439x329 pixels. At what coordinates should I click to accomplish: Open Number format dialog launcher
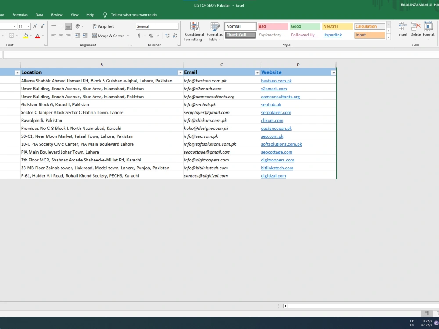click(x=178, y=45)
